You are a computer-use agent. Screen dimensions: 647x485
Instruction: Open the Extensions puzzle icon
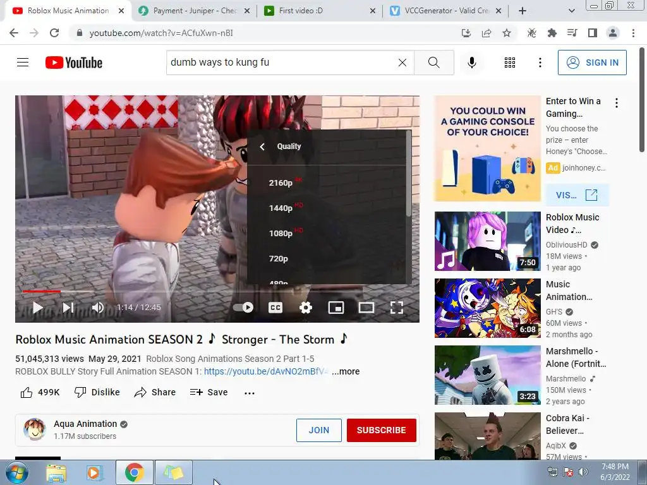click(x=552, y=33)
